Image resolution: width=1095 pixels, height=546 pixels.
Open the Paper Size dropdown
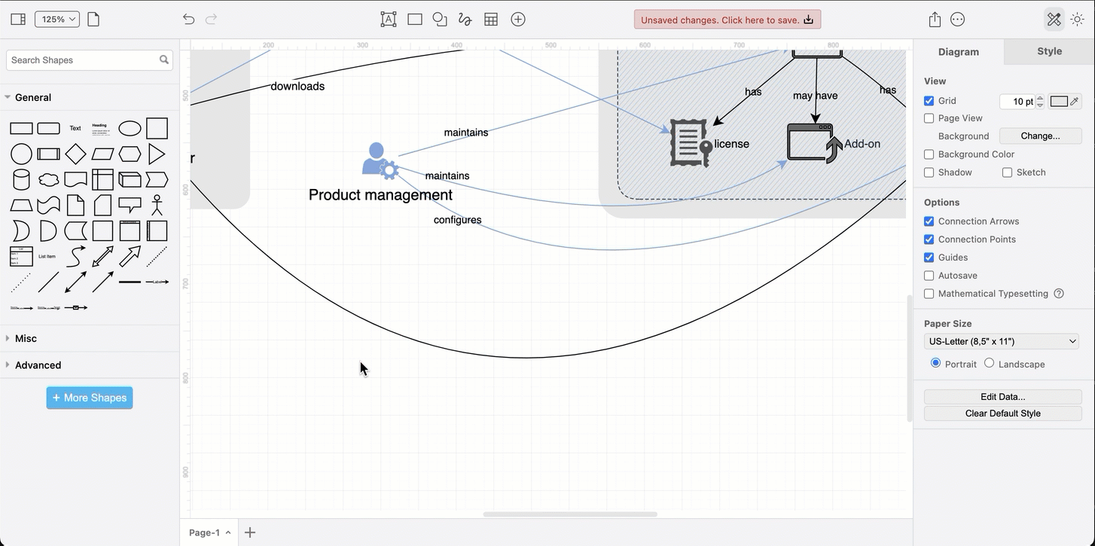click(1002, 341)
